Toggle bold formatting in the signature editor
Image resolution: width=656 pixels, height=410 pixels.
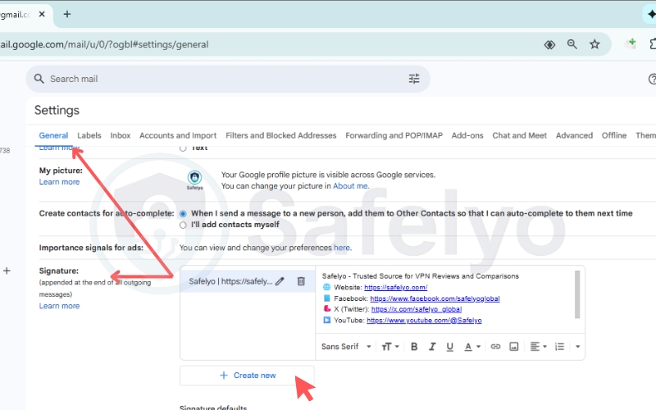pos(414,347)
